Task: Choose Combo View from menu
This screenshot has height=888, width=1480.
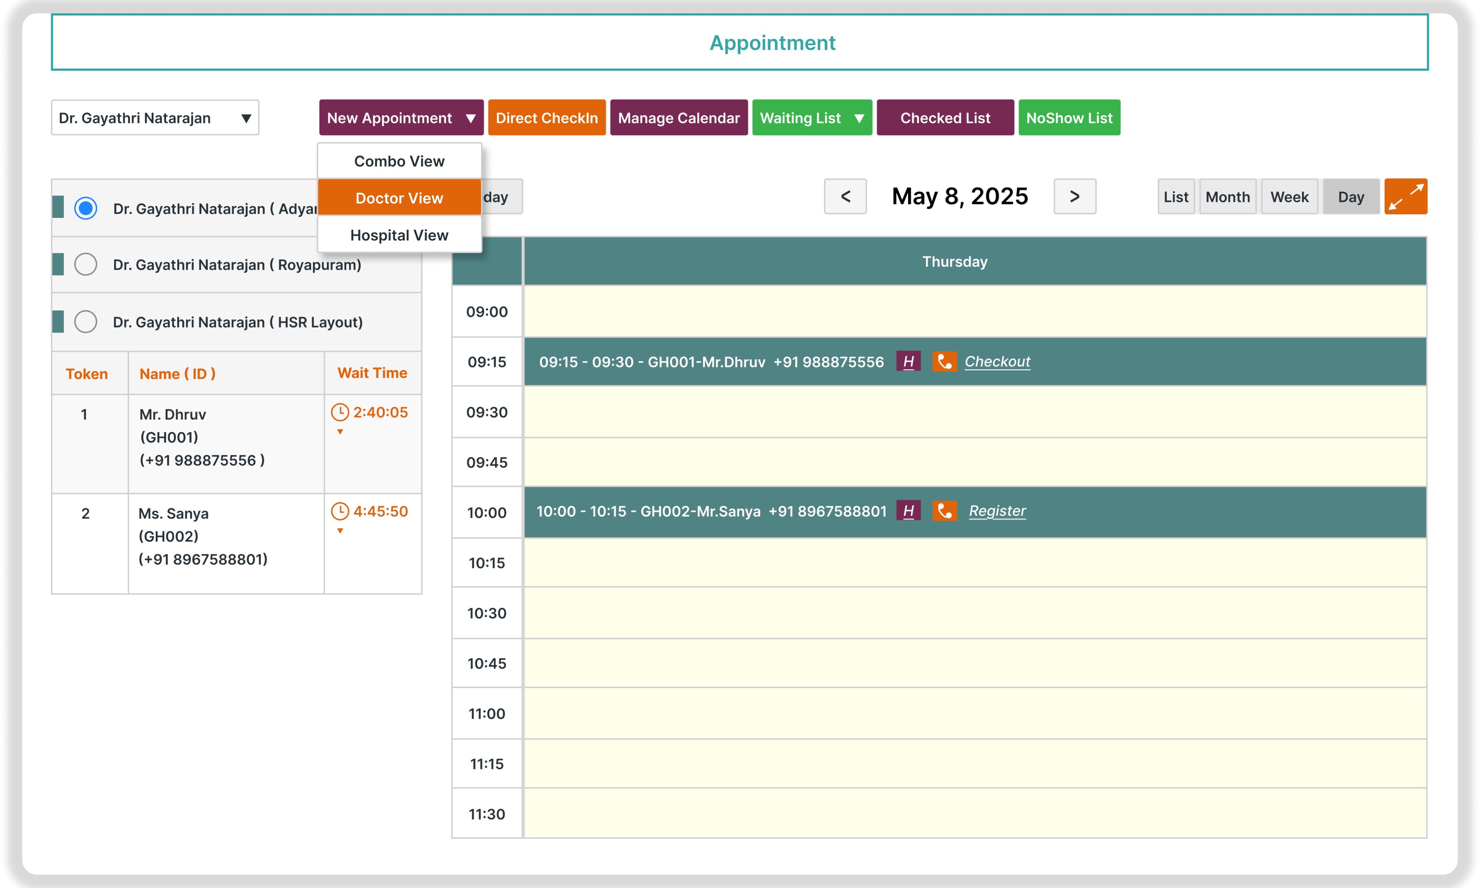Action: click(x=399, y=161)
